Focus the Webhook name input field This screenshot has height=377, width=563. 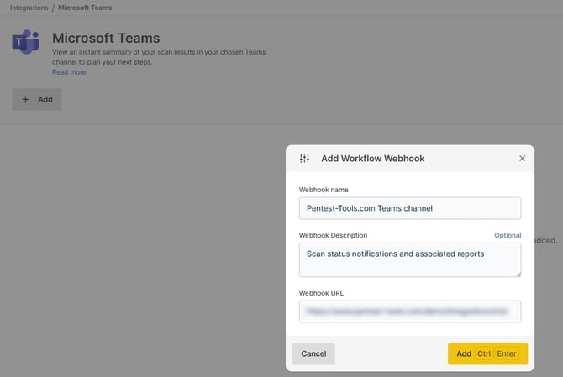tap(409, 208)
